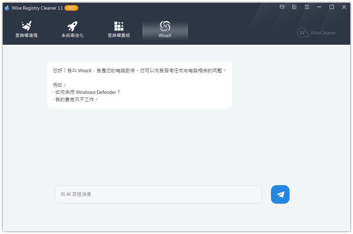Click the Wise Registry Cleaner app icon

click(7, 8)
